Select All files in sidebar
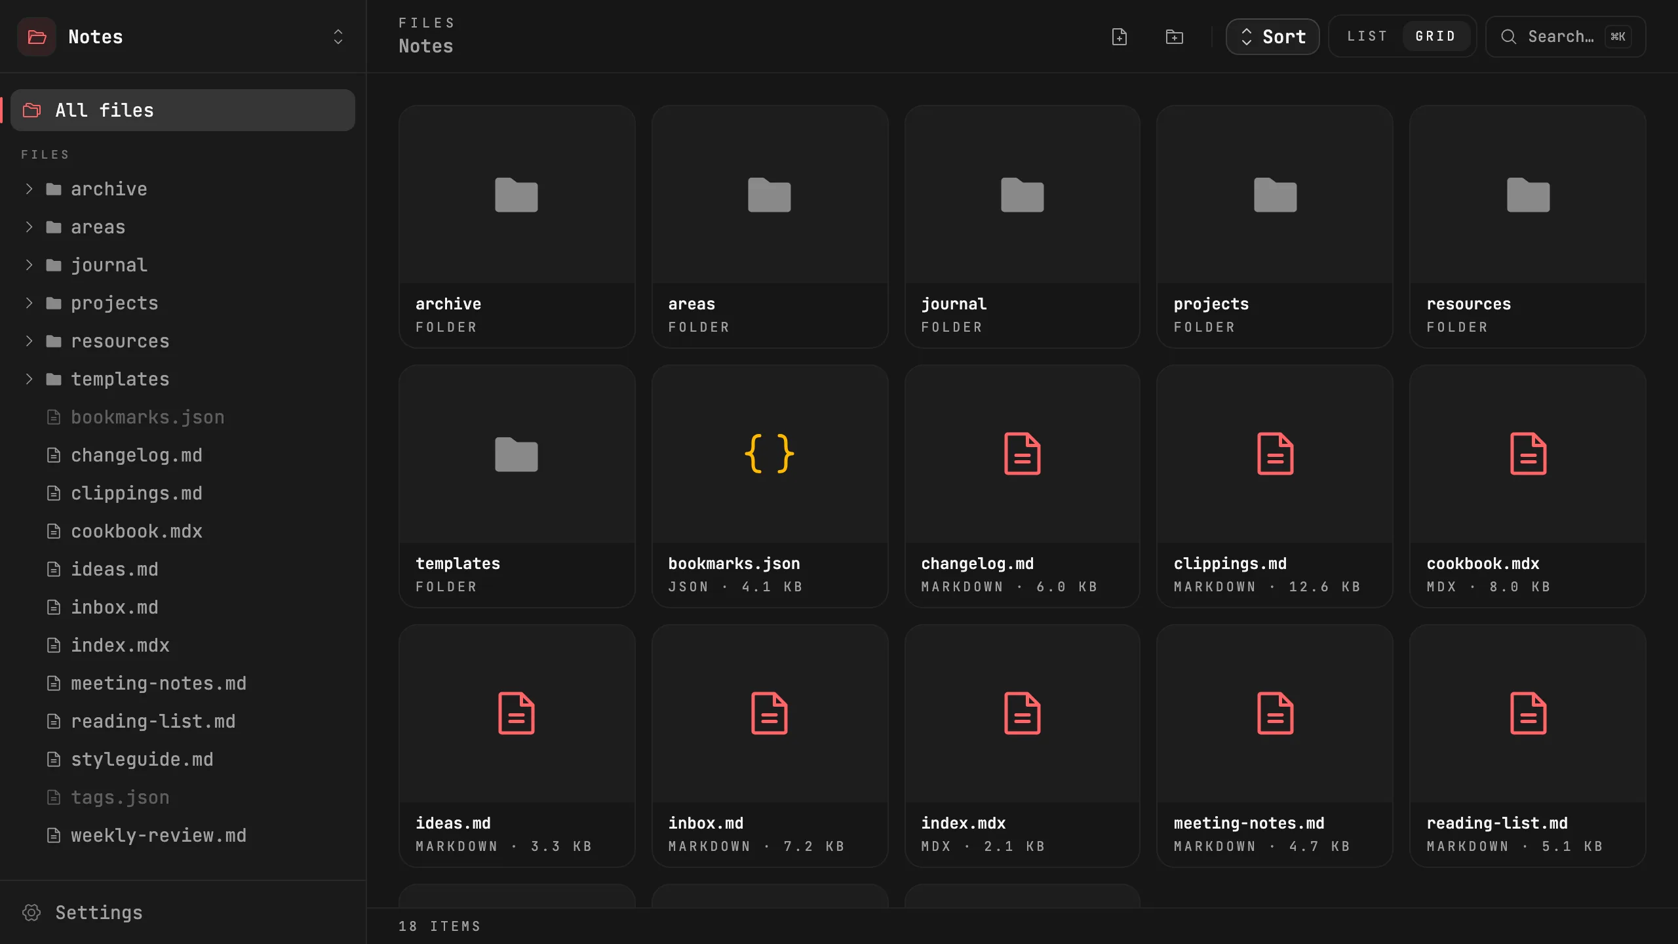 (x=183, y=110)
